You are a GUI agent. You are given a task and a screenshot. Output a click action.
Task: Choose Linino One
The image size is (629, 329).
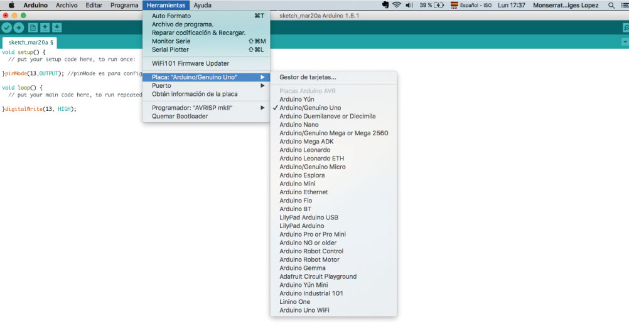(333, 301)
